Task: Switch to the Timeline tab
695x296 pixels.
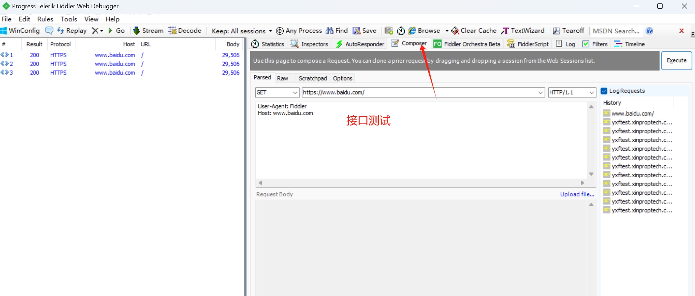Action: click(629, 44)
